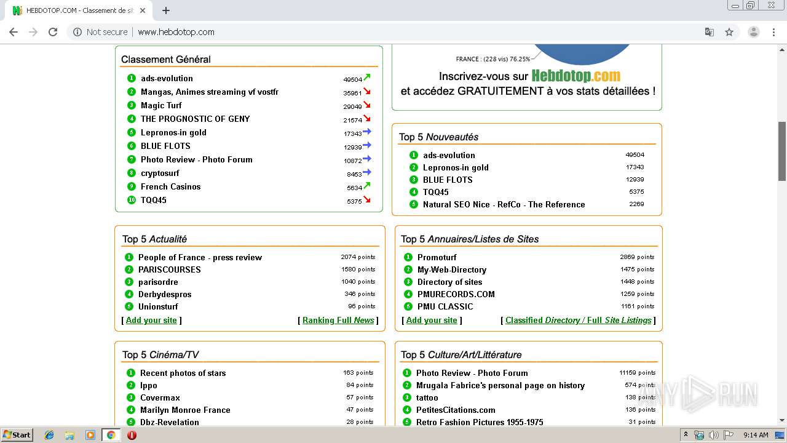The width and height of the screenshot is (787, 443).
Task: Click the taskbar clock 9:14 AM
Action: [756, 435]
